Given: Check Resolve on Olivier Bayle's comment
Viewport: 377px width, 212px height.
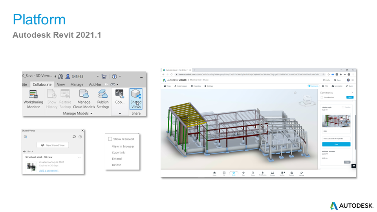Looking at the screenshot, I should (343, 107).
